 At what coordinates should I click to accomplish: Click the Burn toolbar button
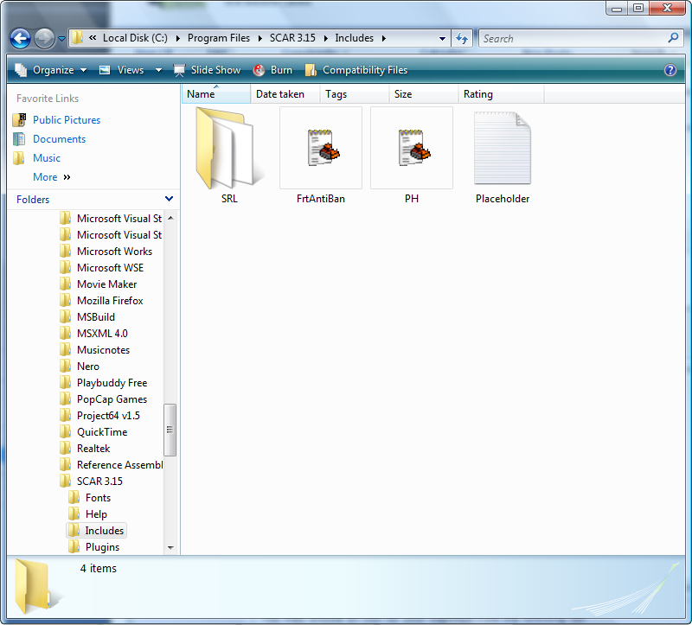[x=272, y=70]
